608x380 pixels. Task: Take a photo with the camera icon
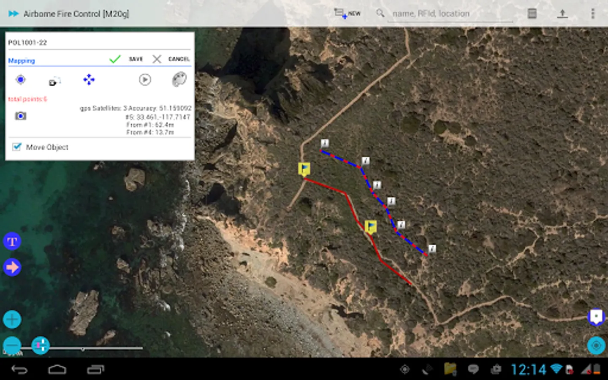[x=20, y=116]
